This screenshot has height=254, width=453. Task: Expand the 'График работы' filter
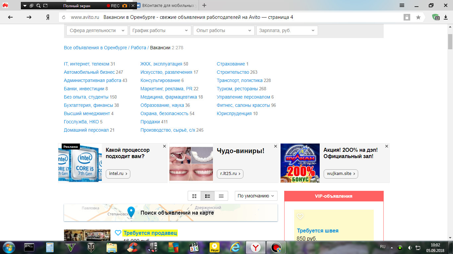160,30
